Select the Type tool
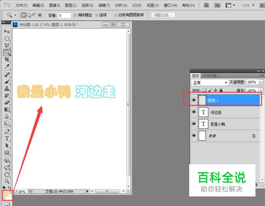The height and width of the screenshot is (206, 265). tap(7, 139)
